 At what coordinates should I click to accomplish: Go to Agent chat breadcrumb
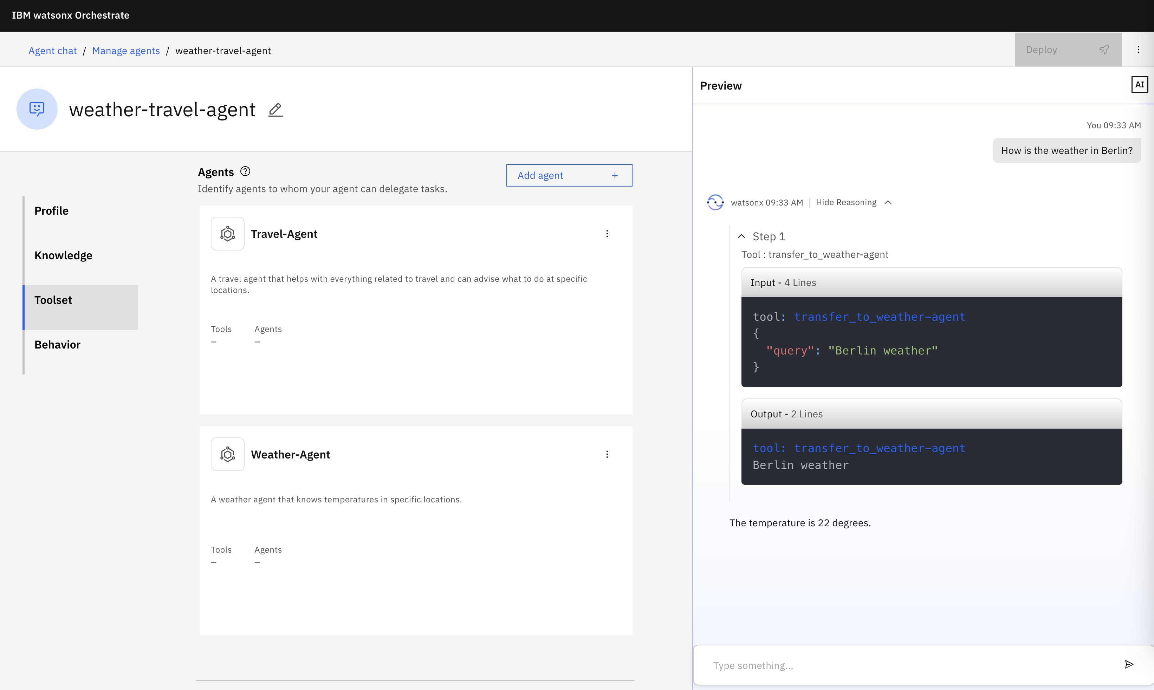[53, 51]
